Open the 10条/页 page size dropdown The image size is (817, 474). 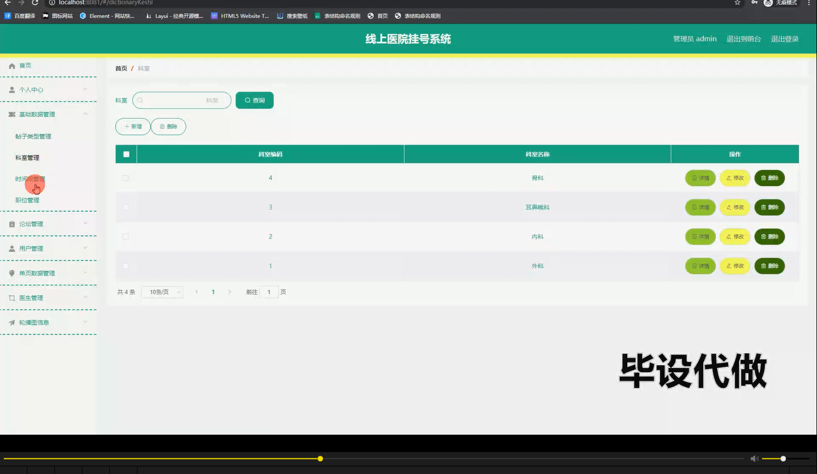coord(163,292)
